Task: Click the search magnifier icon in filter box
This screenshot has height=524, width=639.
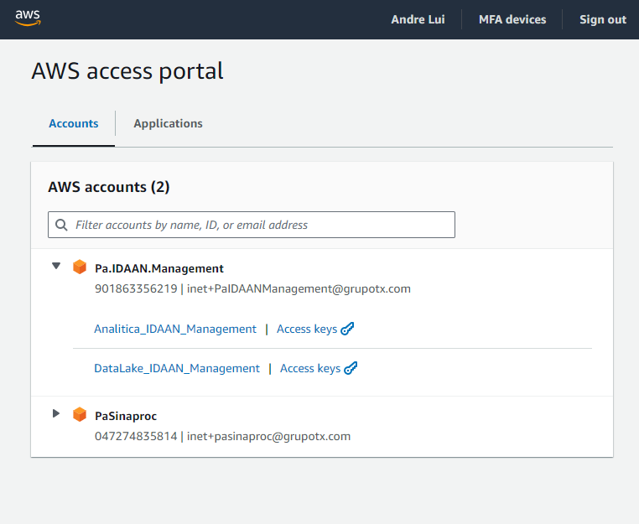Action: click(61, 225)
